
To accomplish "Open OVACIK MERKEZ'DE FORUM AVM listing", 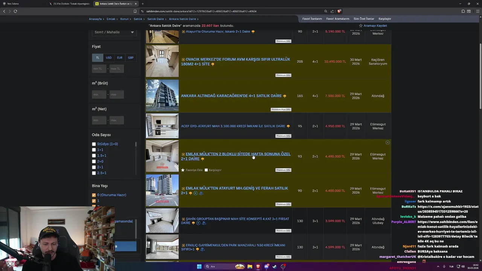I will point(235,62).
